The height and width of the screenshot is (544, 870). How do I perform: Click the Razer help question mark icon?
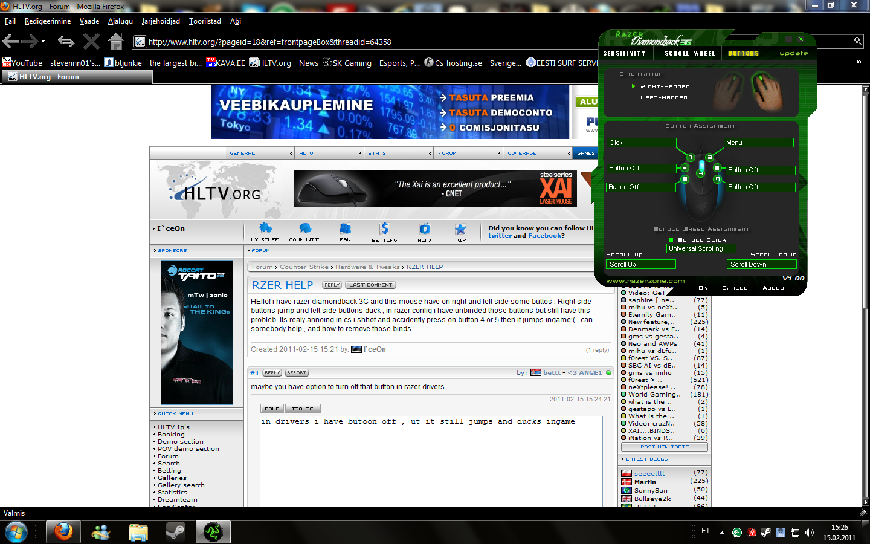(x=788, y=39)
